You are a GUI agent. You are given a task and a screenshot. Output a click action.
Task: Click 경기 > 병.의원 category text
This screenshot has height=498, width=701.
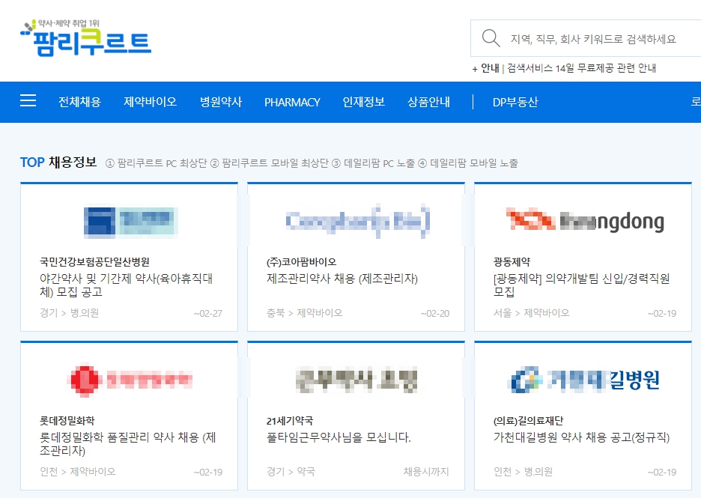[70, 313]
